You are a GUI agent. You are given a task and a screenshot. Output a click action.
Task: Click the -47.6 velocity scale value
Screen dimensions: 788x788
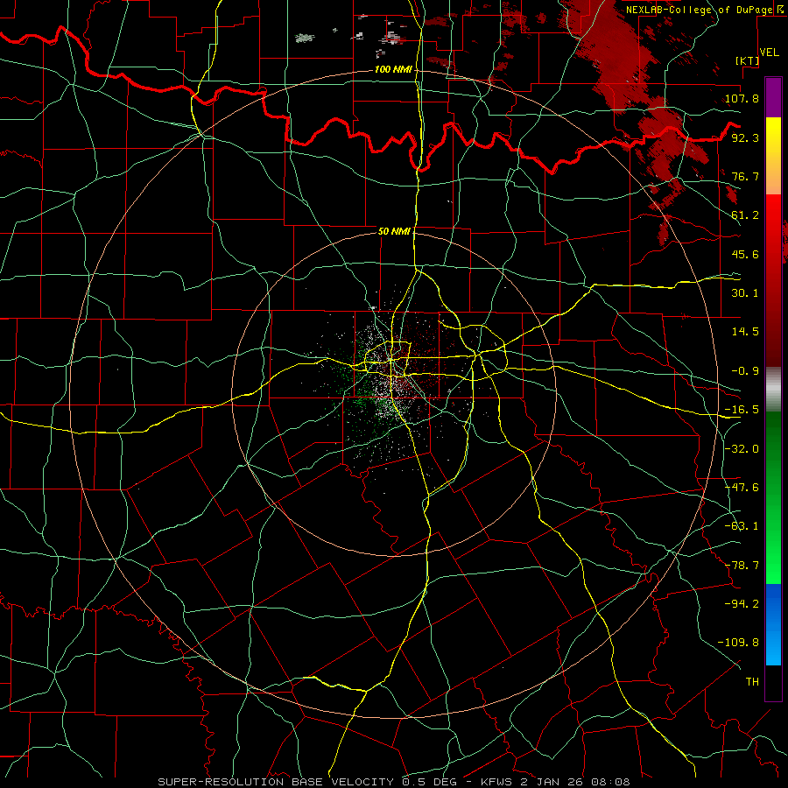tap(742, 488)
